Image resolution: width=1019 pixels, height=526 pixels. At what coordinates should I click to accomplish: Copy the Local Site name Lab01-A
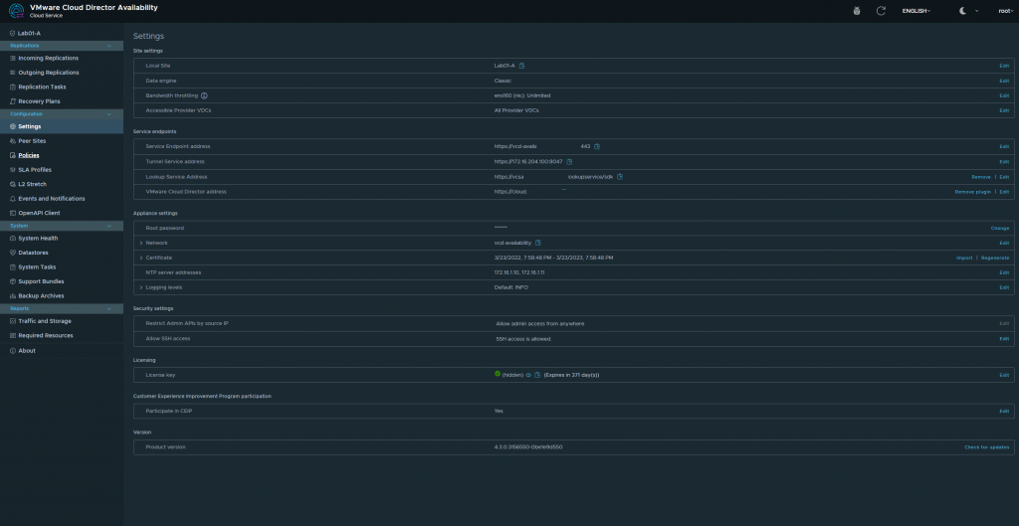(521, 66)
